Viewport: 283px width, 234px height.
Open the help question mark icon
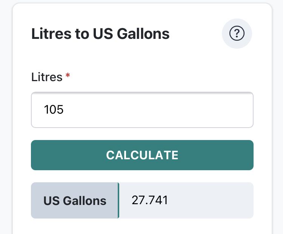coord(237,34)
